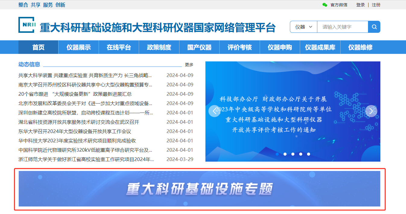
Task: Click the 2024-03-29 date entry
Action: tap(180, 159)
